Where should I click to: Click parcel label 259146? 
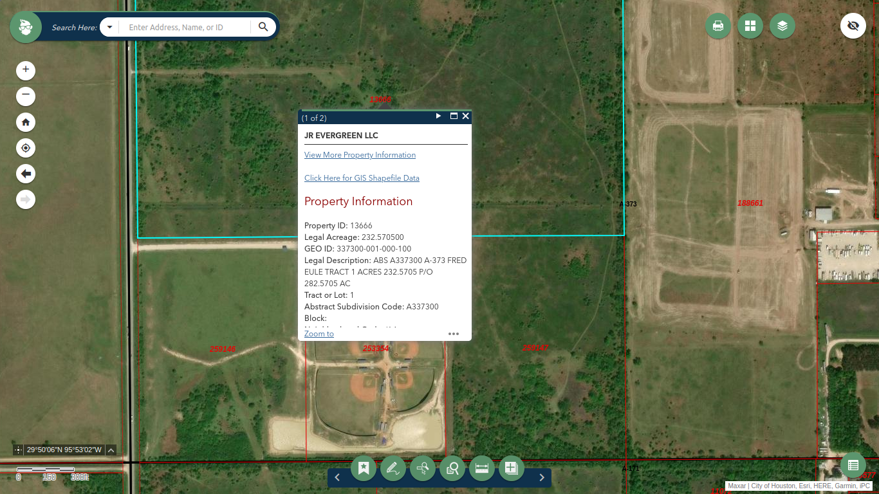[x=223, y=349]
